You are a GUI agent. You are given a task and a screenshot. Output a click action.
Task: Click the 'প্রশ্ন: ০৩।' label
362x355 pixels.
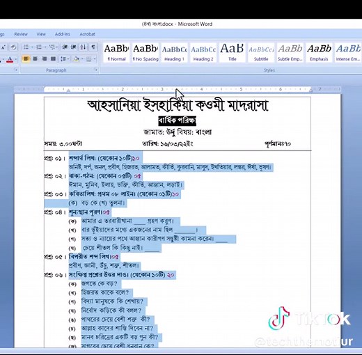click(x=55, y=194)
